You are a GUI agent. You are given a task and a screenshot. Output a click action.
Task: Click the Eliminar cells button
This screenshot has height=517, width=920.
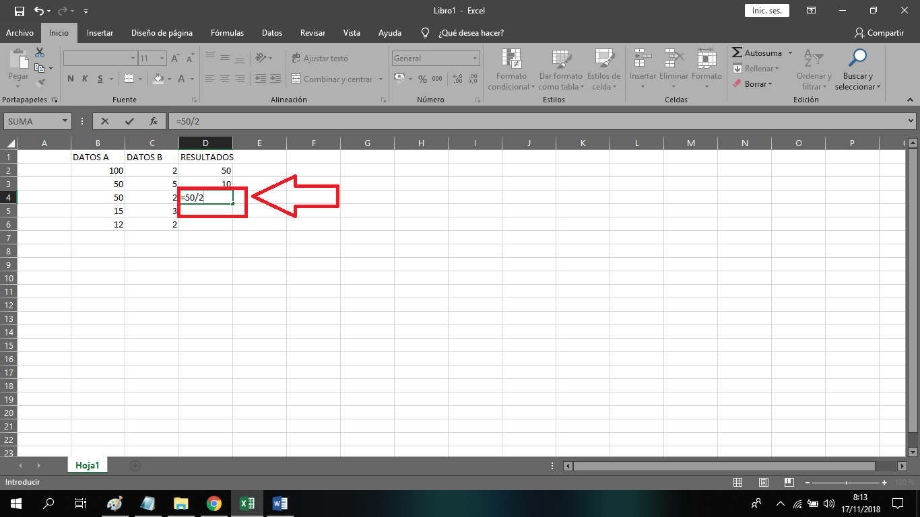pos(673,69)
